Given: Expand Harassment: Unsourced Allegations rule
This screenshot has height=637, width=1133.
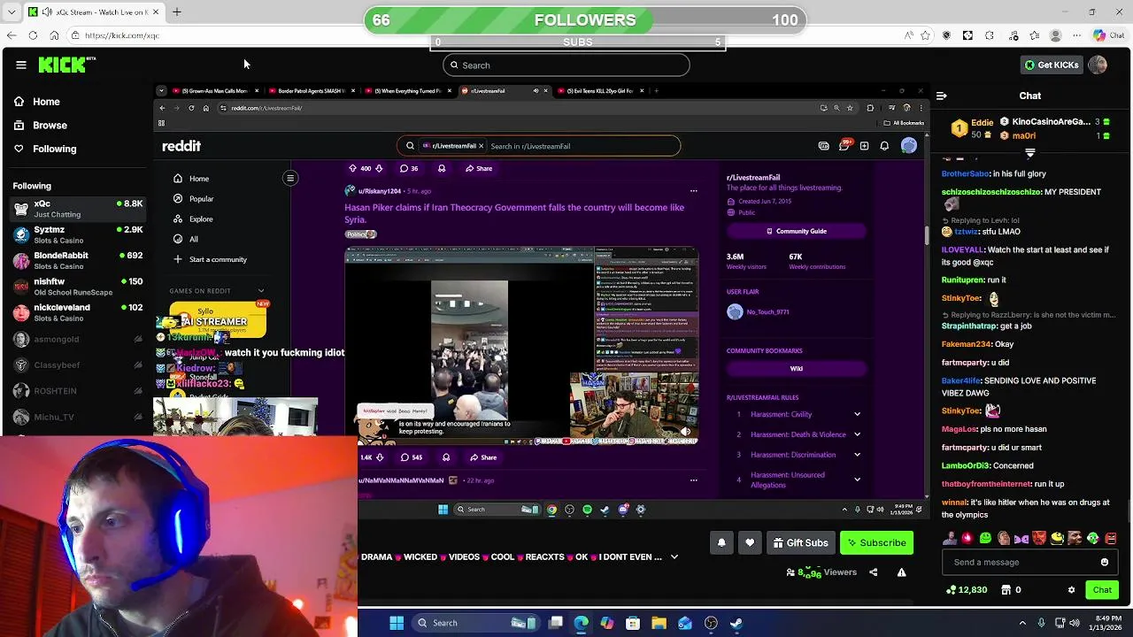Looking at the screenshot, I should [857, 480].
